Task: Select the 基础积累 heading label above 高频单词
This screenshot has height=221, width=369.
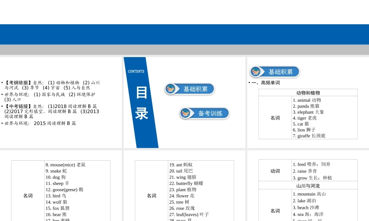Action: tap(280, 72)
